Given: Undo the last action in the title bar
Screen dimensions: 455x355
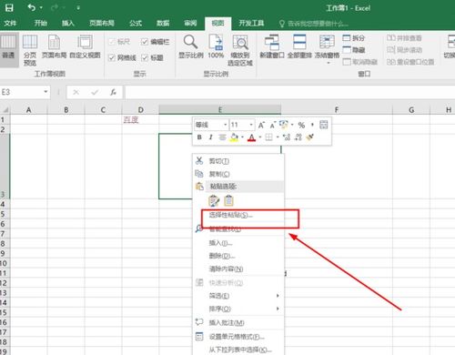Looking at the screenshot, I should 31,7.
